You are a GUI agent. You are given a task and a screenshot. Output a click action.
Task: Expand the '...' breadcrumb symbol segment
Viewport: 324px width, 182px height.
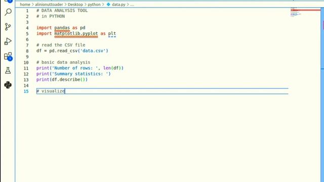click(x=132, y=5)
